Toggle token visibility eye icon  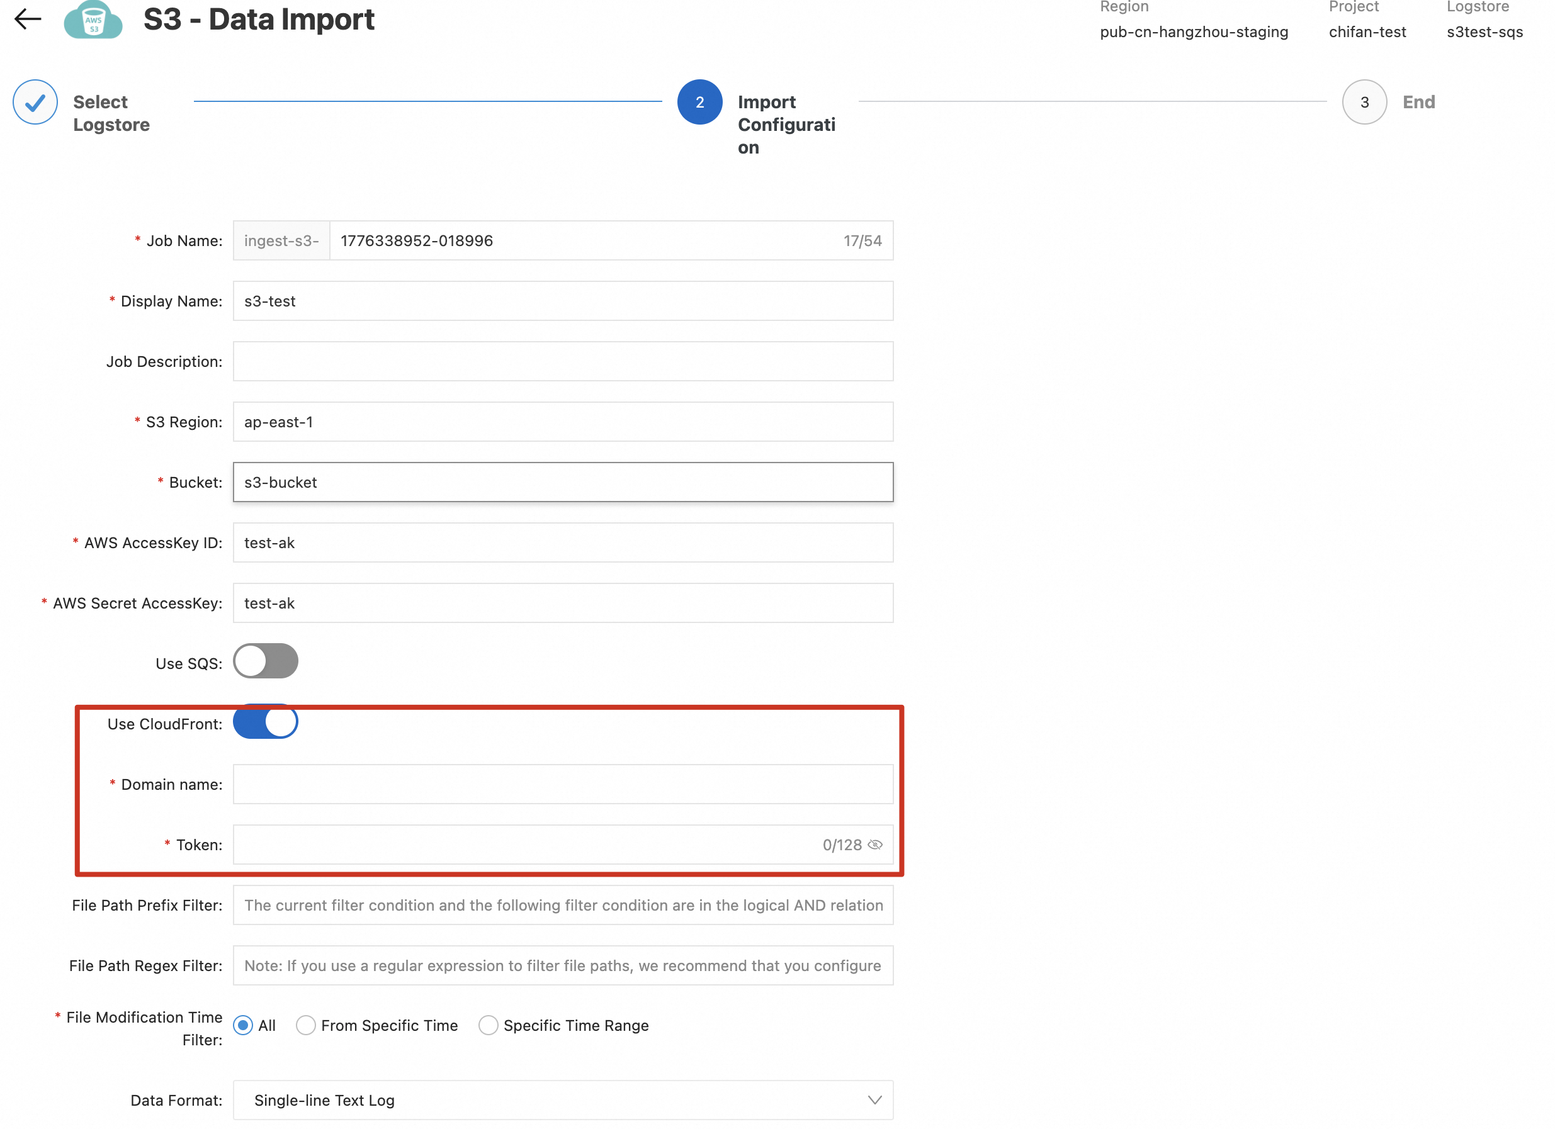[x=876, y=845]
